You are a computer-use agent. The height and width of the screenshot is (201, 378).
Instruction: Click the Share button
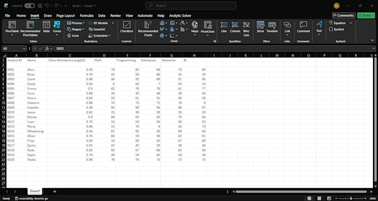tap(366, 16)
